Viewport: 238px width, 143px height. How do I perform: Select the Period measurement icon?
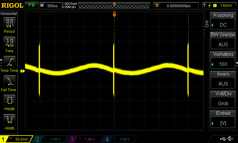coord(9,23)
